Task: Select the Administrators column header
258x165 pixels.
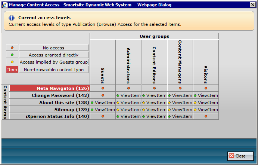Action: click(x=128, y=62)
